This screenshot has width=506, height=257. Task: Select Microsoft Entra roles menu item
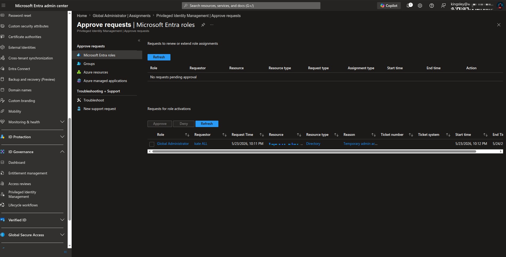[x=107, y=55]
